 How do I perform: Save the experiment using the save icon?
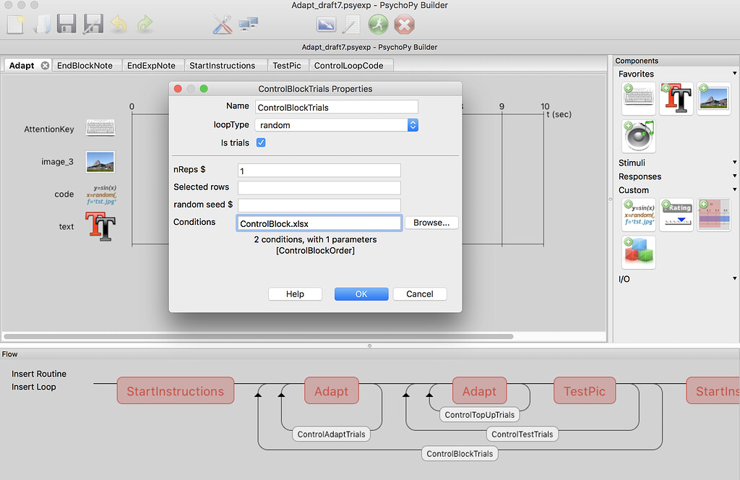tap(66, 24)
